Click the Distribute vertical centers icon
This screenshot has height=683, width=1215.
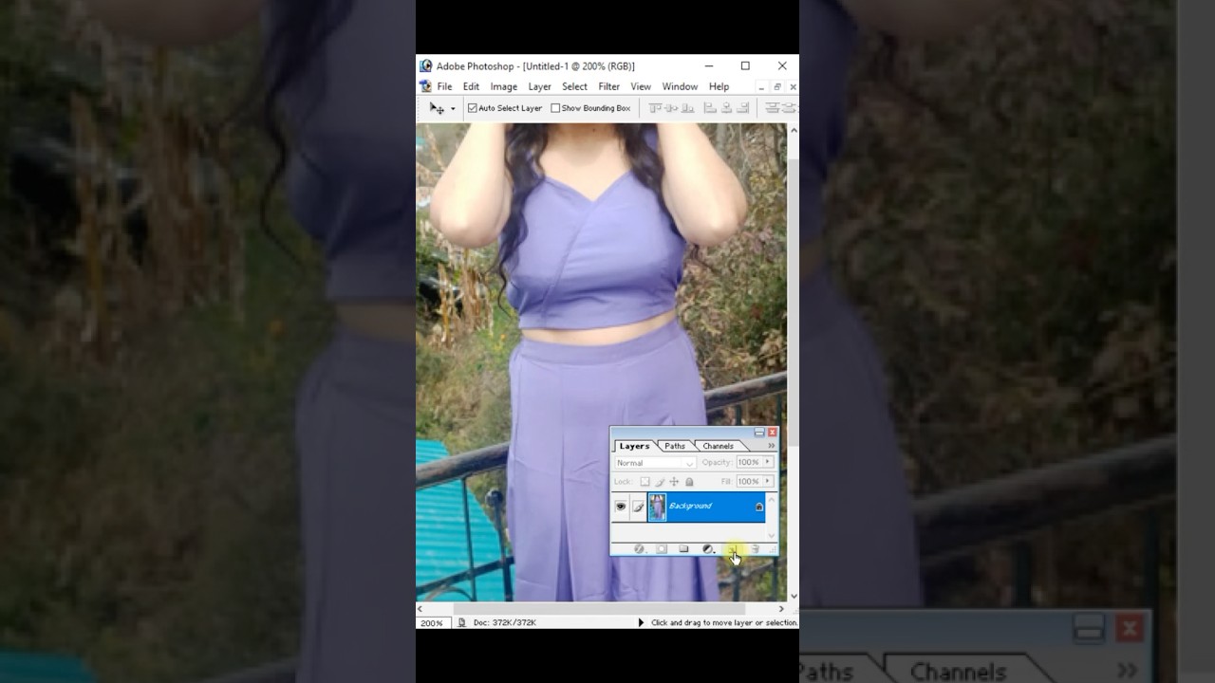[x=789, y=108]
